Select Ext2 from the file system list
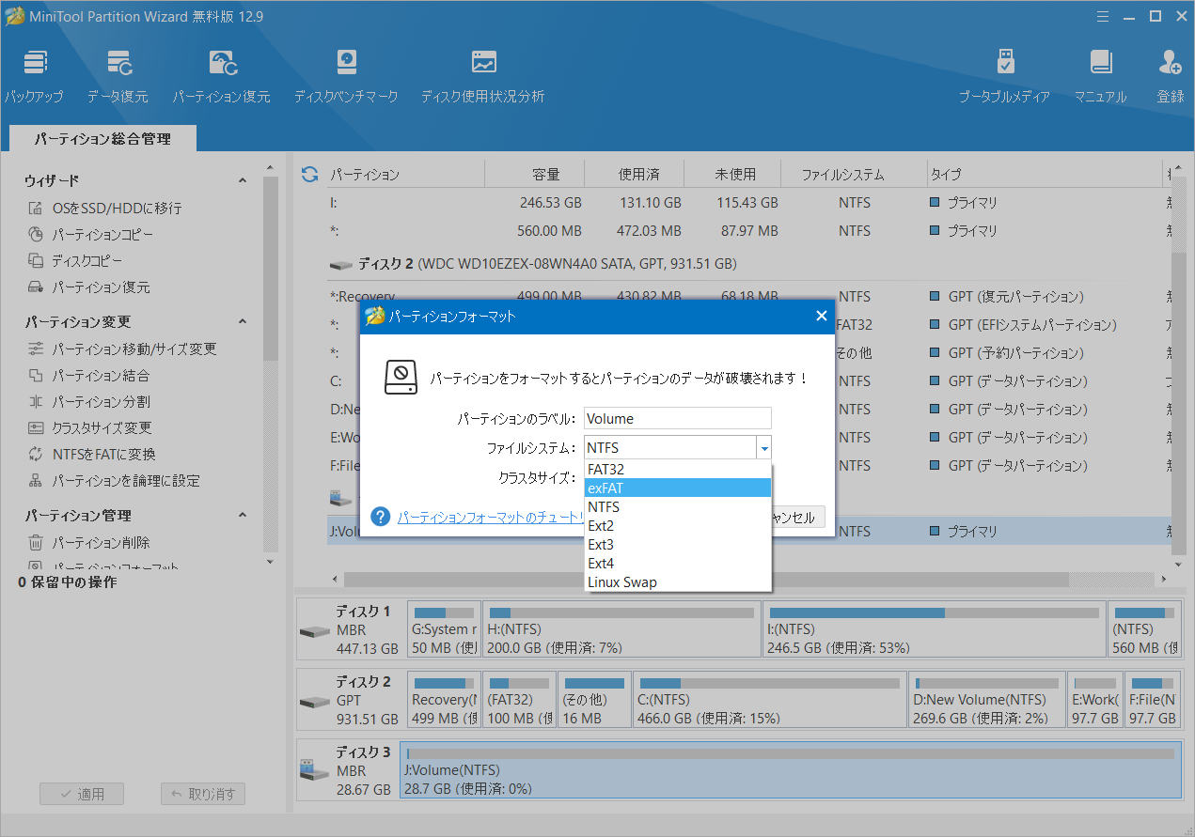The height and width of the screenshot is (837, 1195). point(678,525)
